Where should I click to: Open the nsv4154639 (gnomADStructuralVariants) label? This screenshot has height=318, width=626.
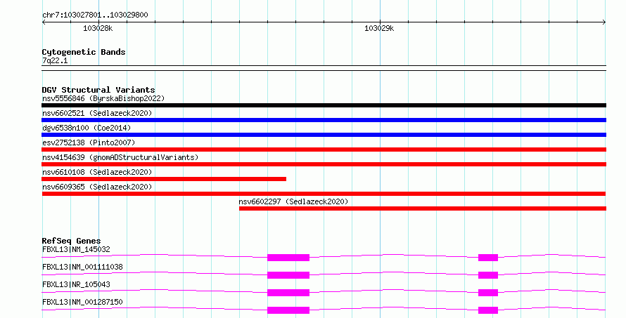[x=120, y=157]
